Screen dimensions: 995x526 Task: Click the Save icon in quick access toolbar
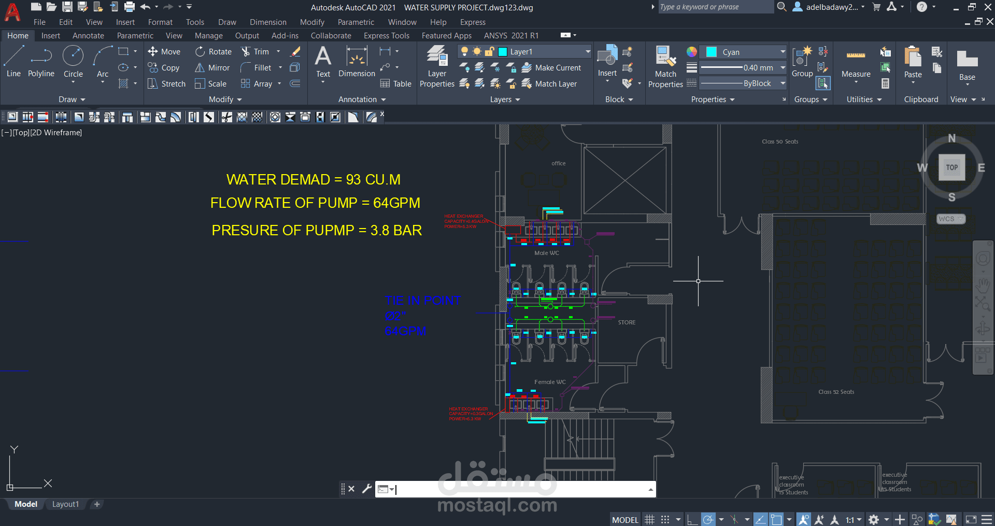(67, 7)
